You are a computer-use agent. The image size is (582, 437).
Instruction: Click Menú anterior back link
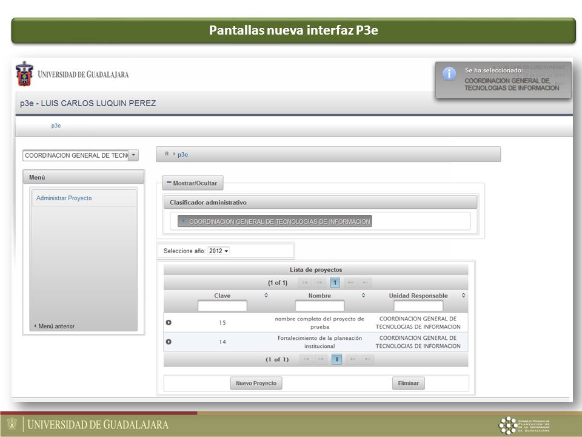coord(54,326)
